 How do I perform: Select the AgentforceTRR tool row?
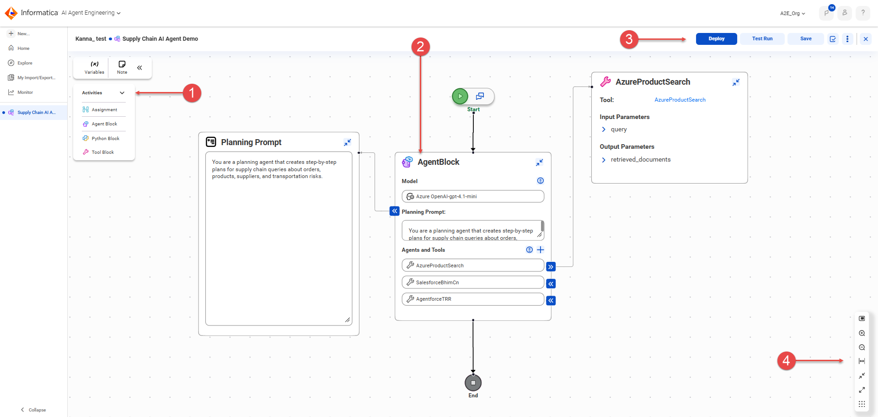[x=473, y=299]
